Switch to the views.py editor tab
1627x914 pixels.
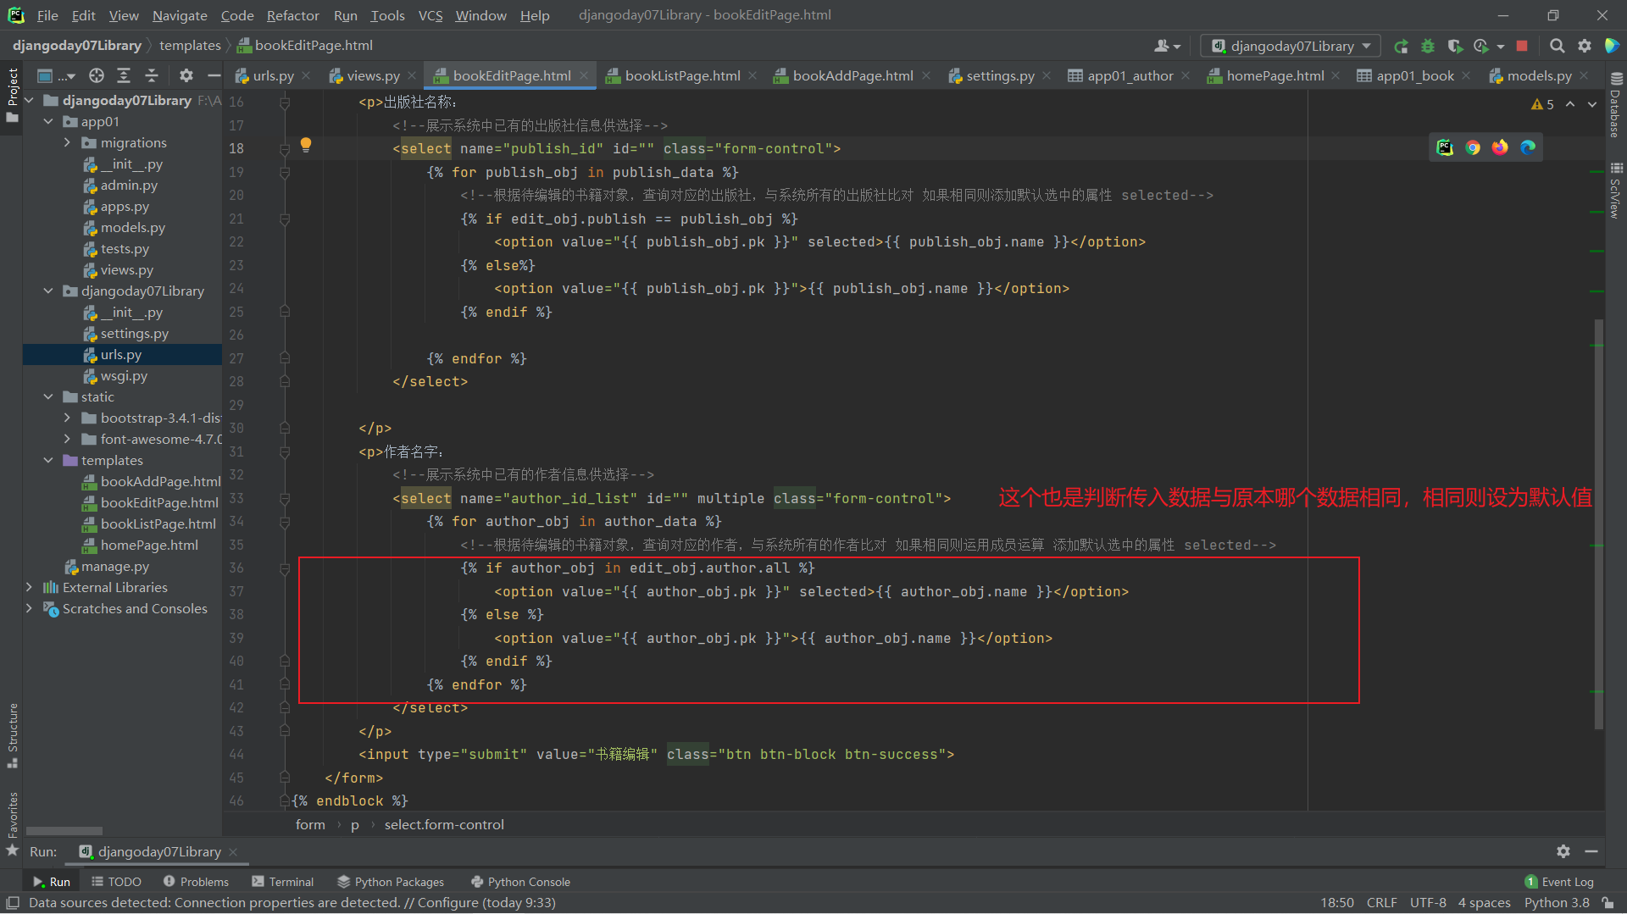373,75
